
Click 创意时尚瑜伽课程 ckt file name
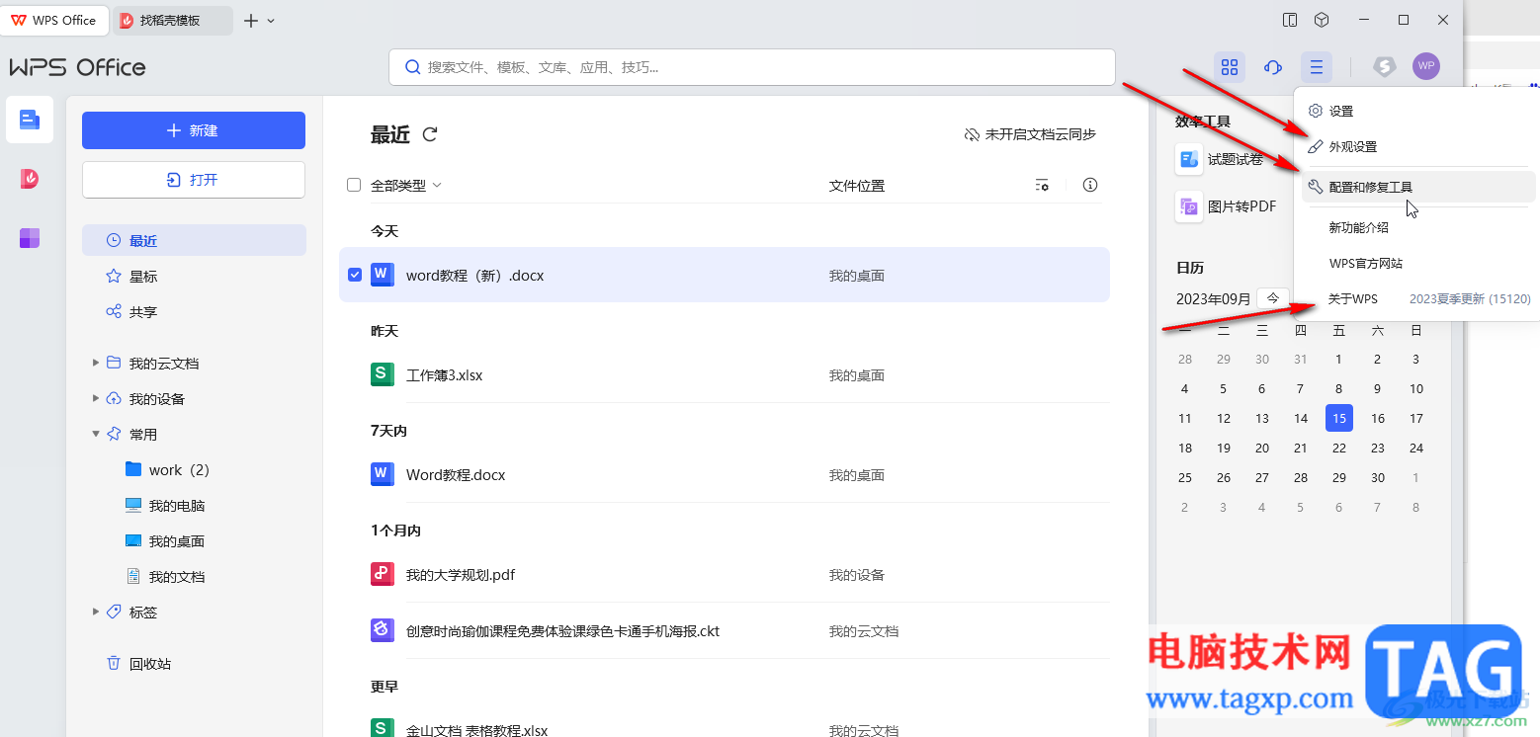click(562, 630)
